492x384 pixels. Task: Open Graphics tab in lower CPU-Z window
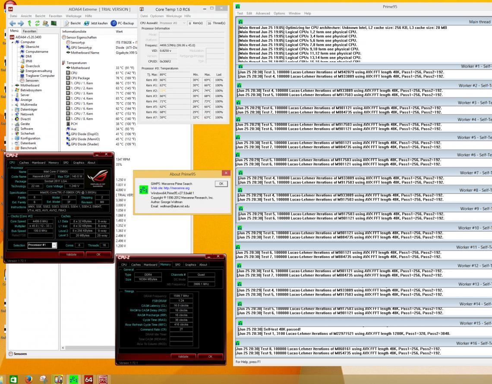coord(190,264)
